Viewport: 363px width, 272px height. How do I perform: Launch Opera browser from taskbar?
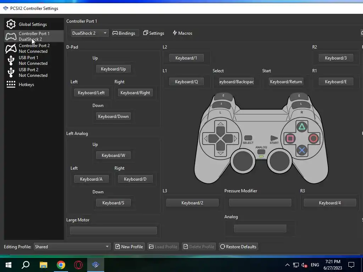pos(78,265)
